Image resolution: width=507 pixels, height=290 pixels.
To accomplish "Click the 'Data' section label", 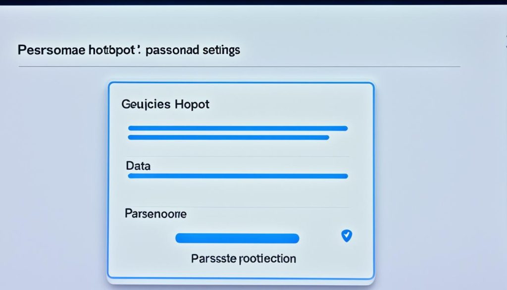I will (x=138, y=166).
